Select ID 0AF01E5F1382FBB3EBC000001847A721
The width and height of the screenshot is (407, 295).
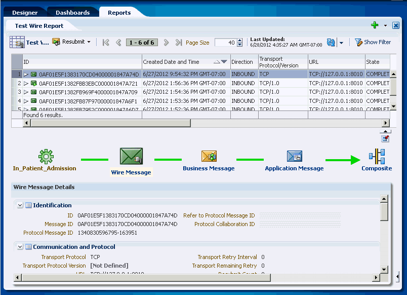click(x=88, y=84)
